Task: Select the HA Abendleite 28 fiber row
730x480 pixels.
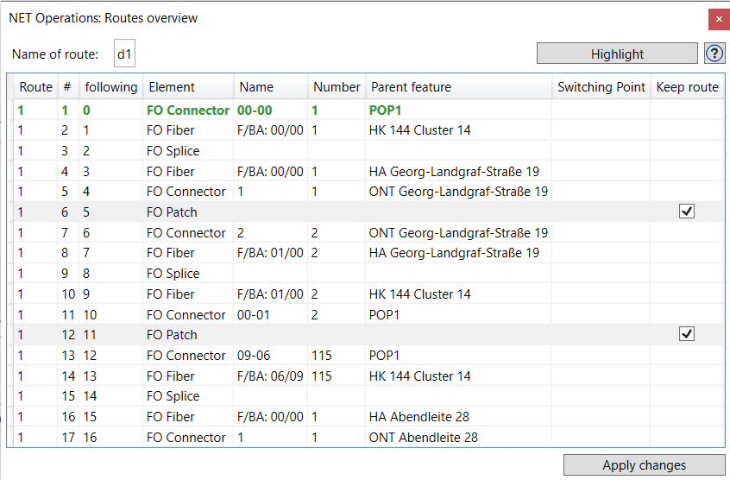Action: click(x=368, y=417)
